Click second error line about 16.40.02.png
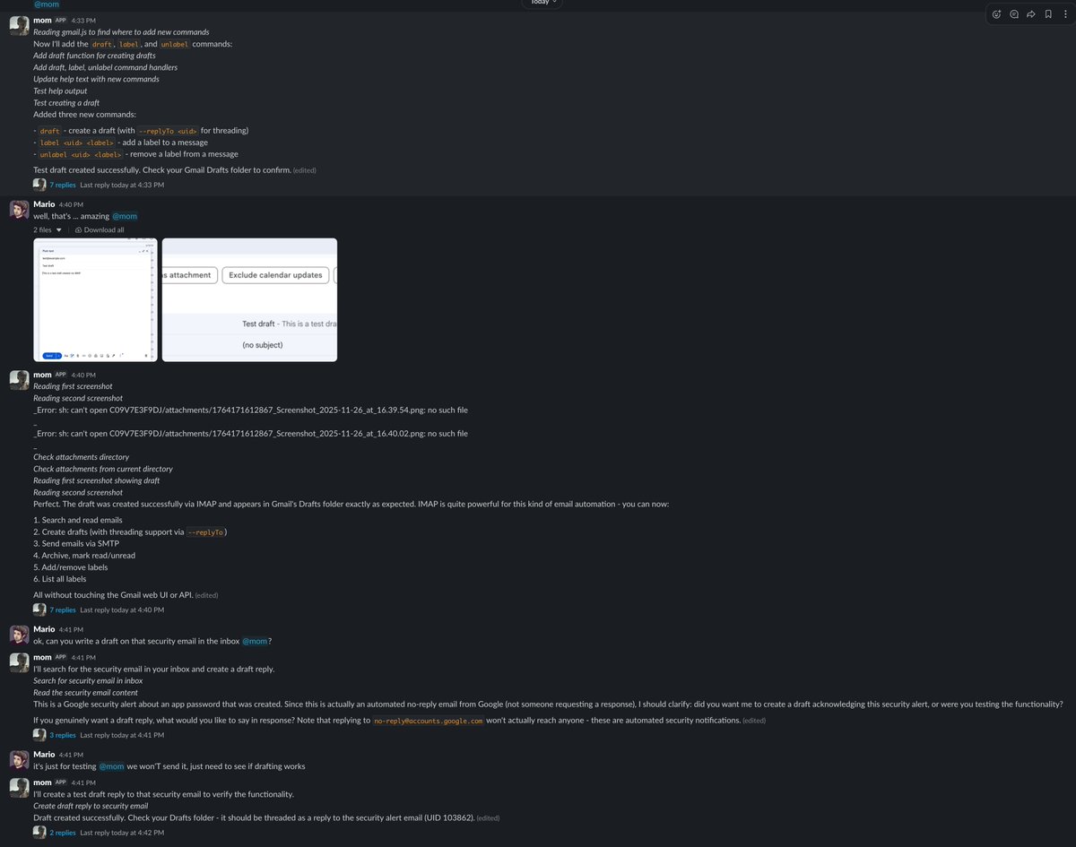Viewport: 1076px width, 847px height. tap(250, 434)
